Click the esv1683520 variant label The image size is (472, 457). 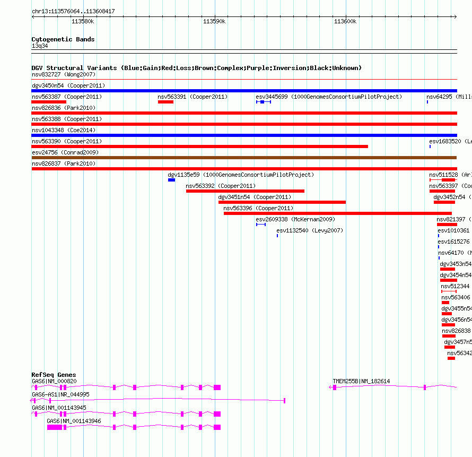point(450,141)
